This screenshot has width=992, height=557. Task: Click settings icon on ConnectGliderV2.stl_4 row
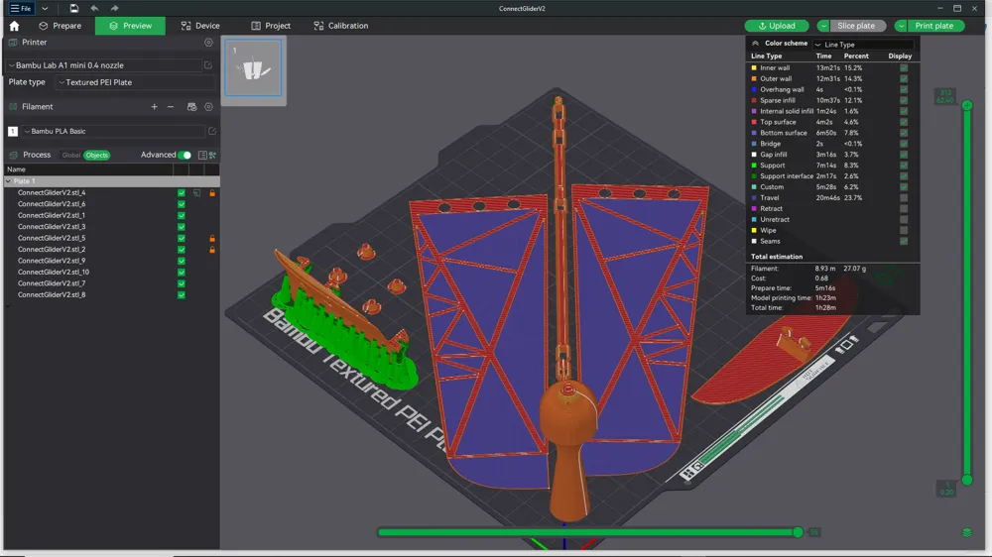click(196, 193)
